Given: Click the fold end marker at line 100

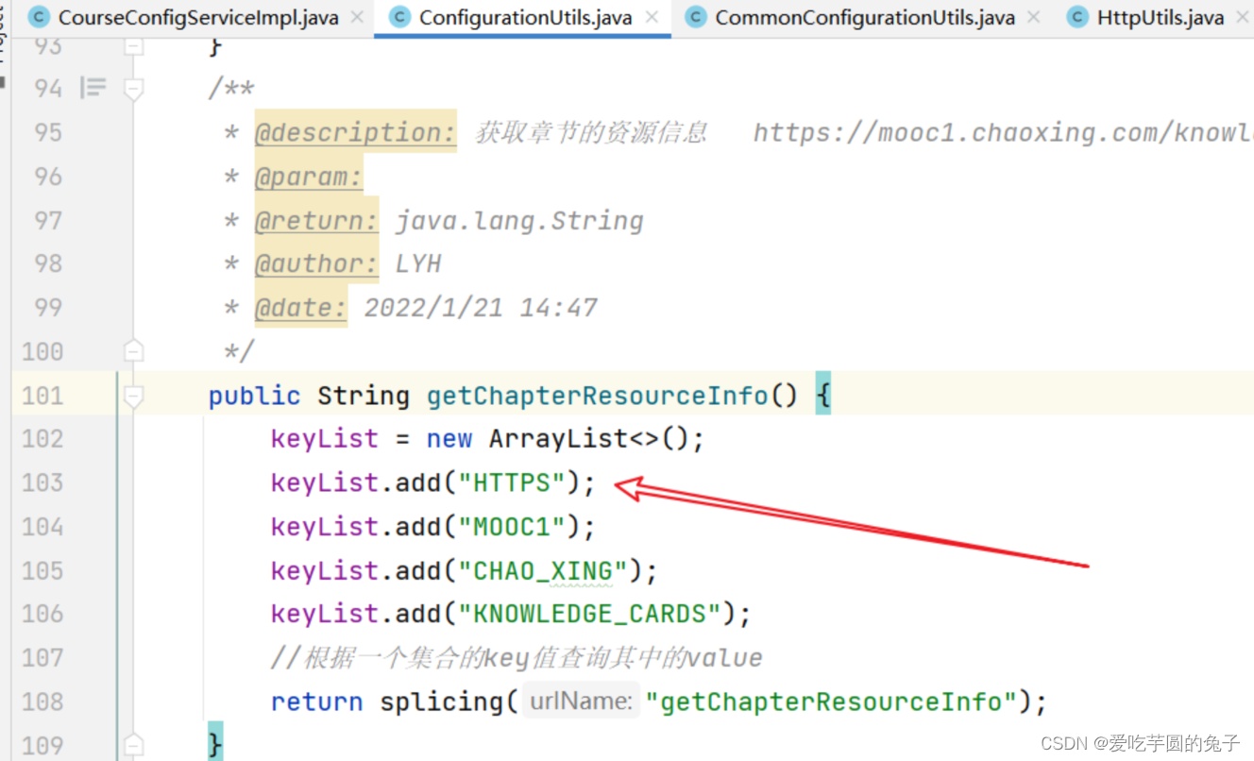Looking at the screenshot, I should (134, 351).
